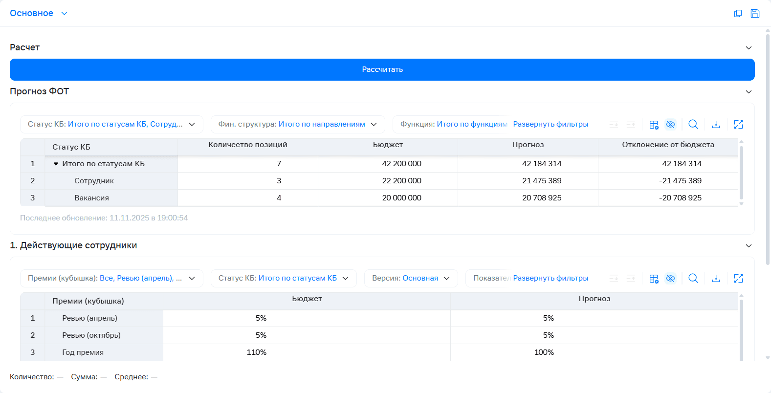This screenshot has height=393, width=771.
Task: Open the Версия: Основная dropdown
Action: (x=411, y=278)
